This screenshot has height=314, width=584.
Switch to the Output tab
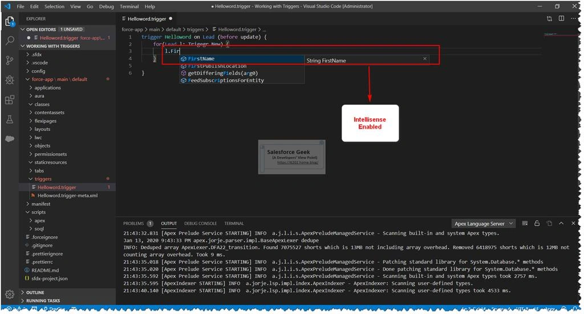(169, 224)
